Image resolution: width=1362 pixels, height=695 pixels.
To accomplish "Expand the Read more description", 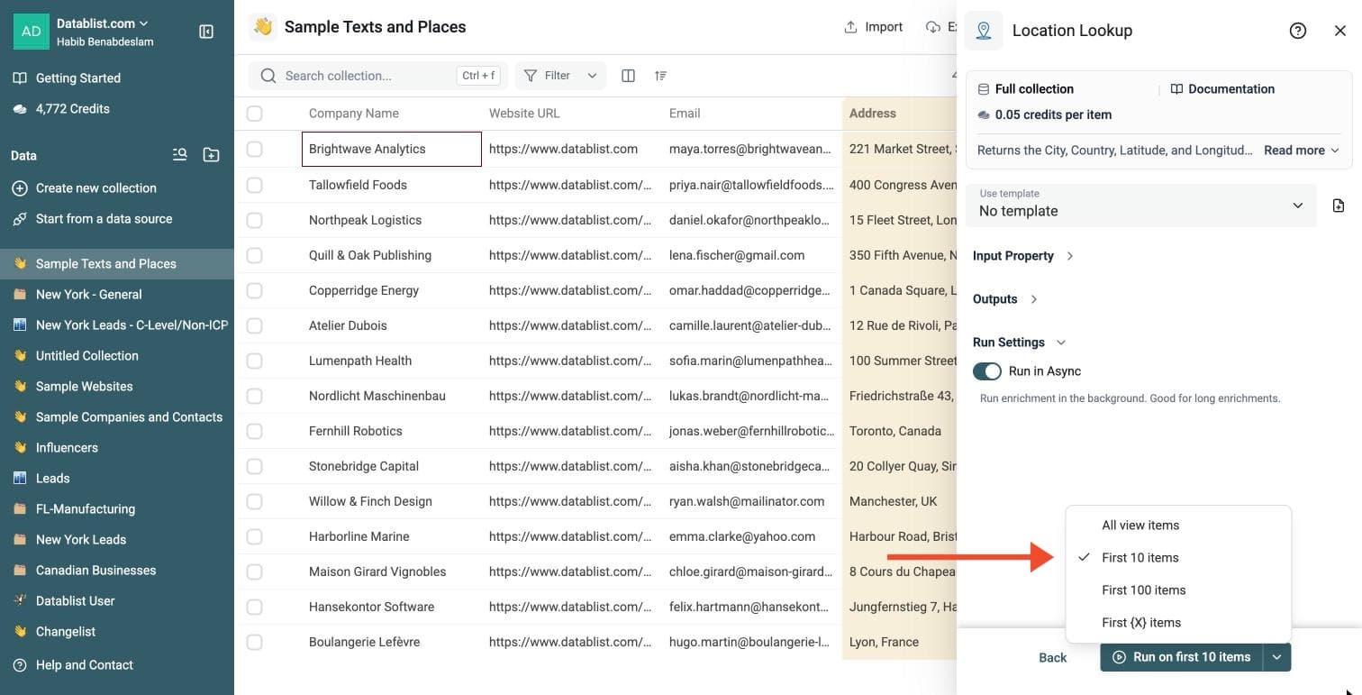I will pos(1302,151).
